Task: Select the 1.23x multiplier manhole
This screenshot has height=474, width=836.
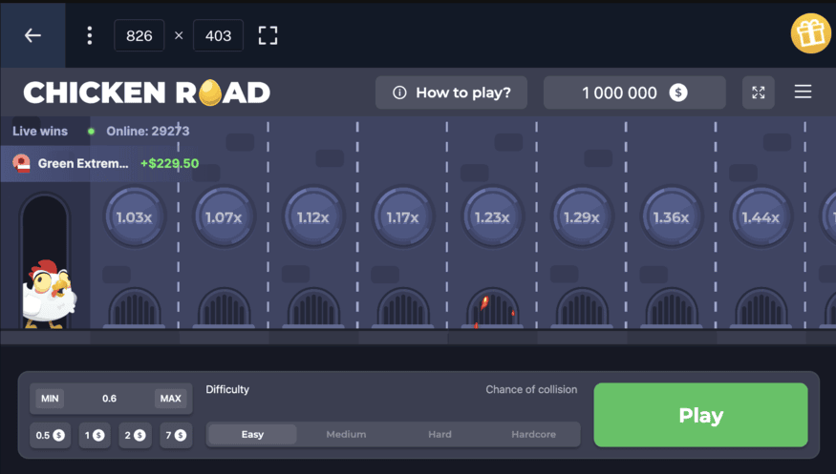Action: (493, 217)
